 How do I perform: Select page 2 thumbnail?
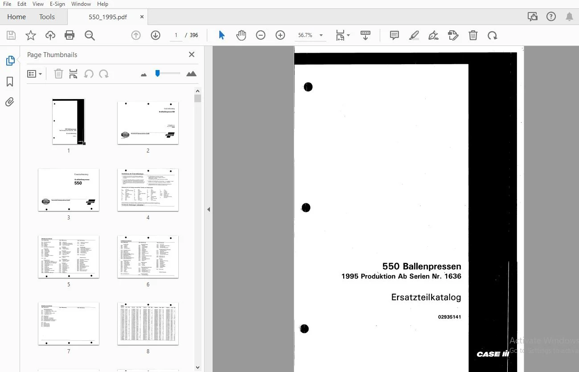[148, 123]
